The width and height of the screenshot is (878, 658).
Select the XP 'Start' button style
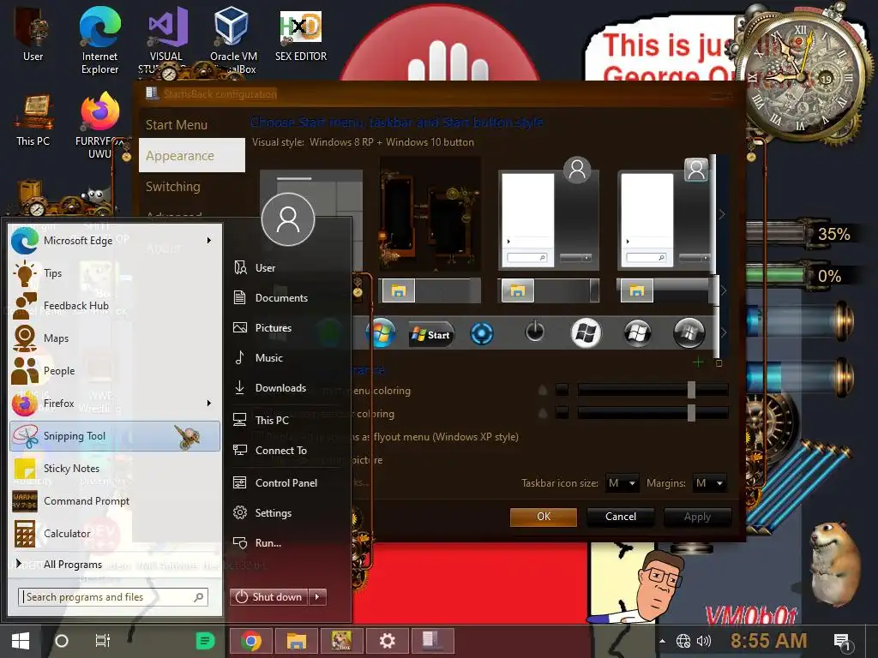430,335
